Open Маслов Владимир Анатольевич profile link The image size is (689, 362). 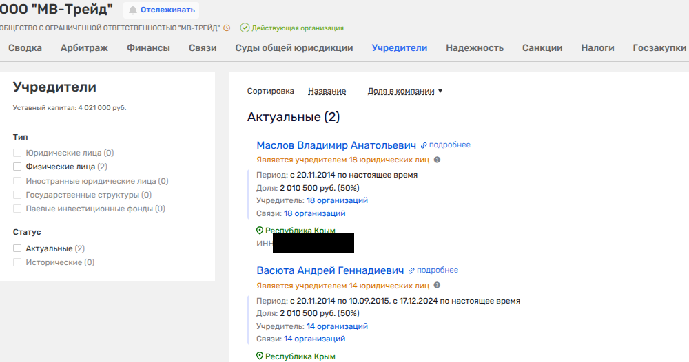[x=336, y=145]
